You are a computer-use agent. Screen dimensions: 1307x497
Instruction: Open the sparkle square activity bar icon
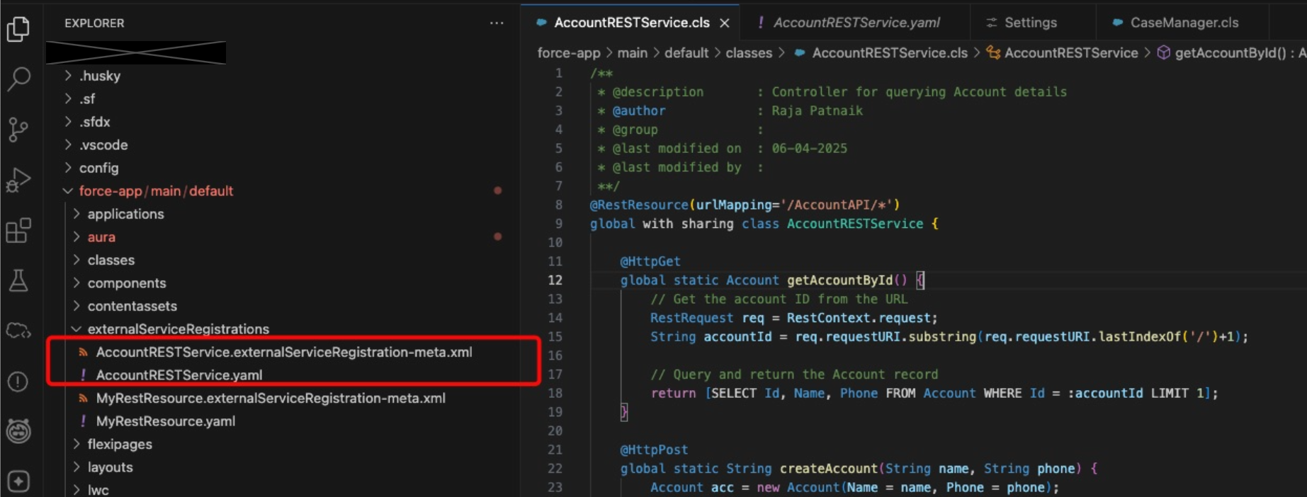pos(18,481)
